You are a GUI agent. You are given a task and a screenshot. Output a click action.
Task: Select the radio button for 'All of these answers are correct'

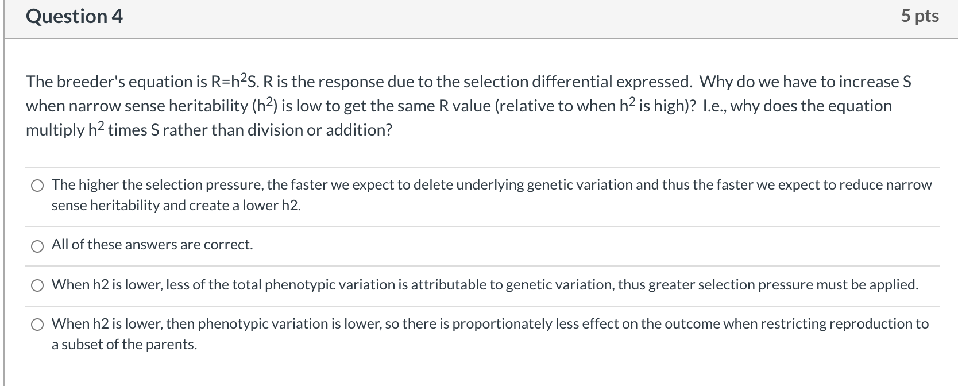37,246
